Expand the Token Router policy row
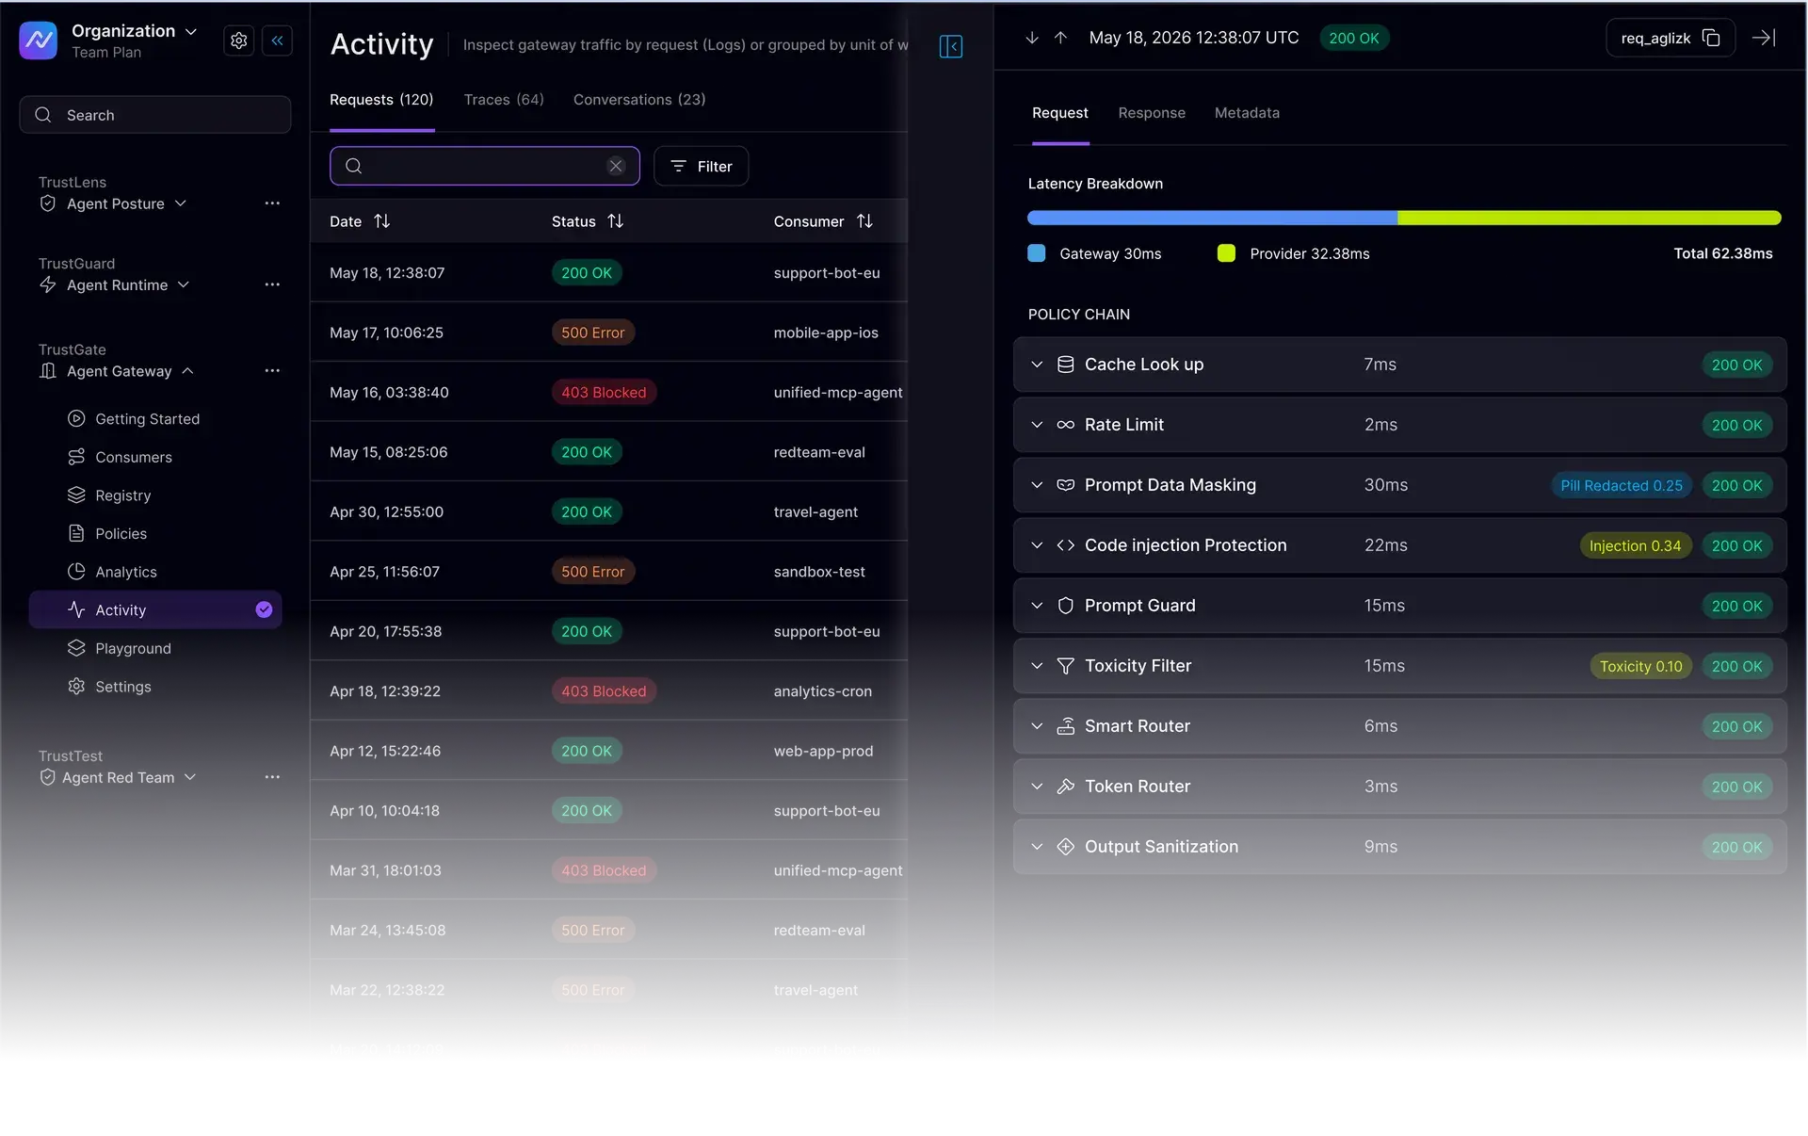This screenshot has width=1808, height=1136. (1037, 787)
